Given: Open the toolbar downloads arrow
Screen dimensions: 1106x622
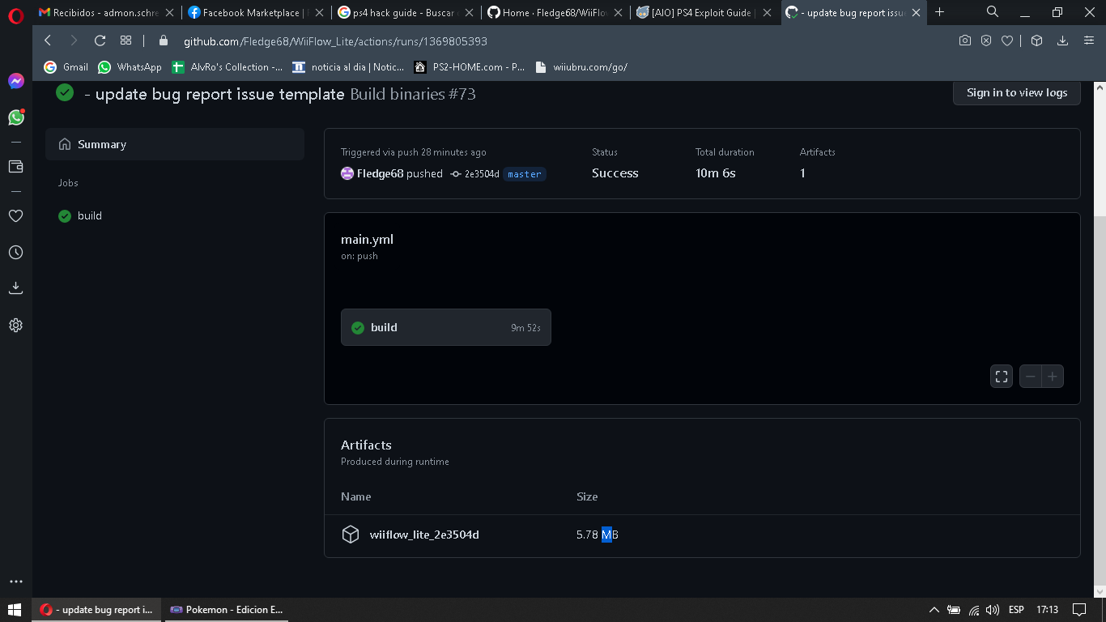Looking at the screenshot, I should pyautogui.click(x=1063, y=40).
